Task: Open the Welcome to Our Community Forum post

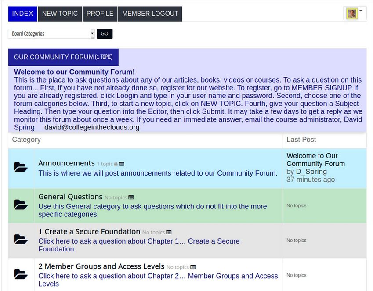Action: 315,160
